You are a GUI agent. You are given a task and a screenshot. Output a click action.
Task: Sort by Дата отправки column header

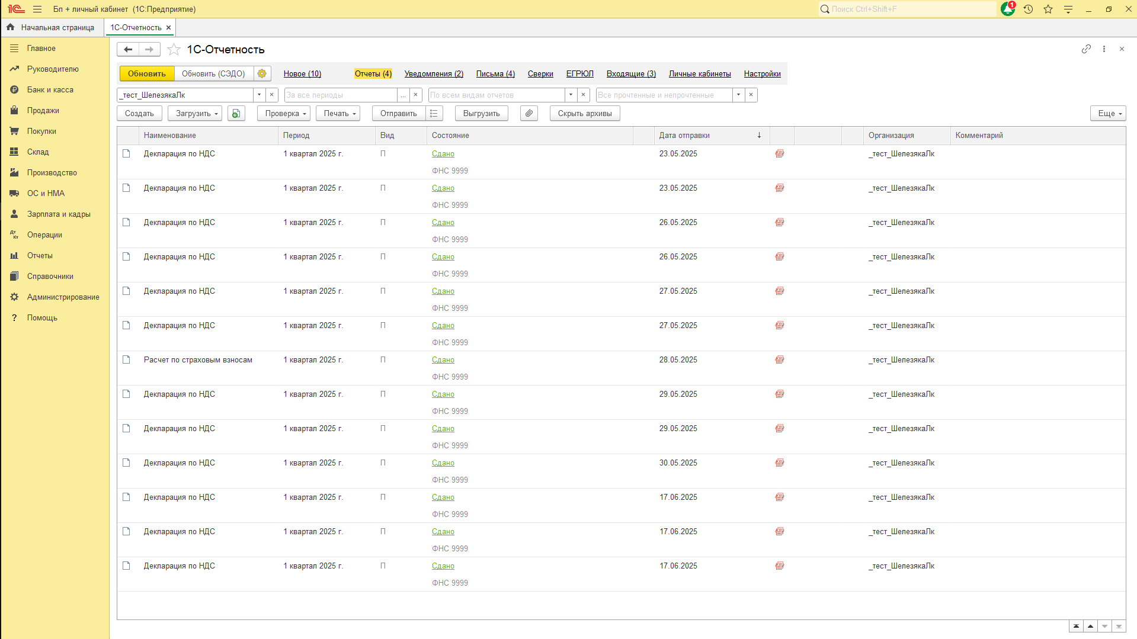pyautogui.click(x=712, y=135)
